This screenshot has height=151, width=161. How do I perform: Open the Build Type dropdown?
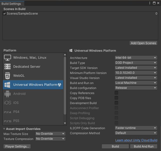pyautogui.click(x=136, y=63)
